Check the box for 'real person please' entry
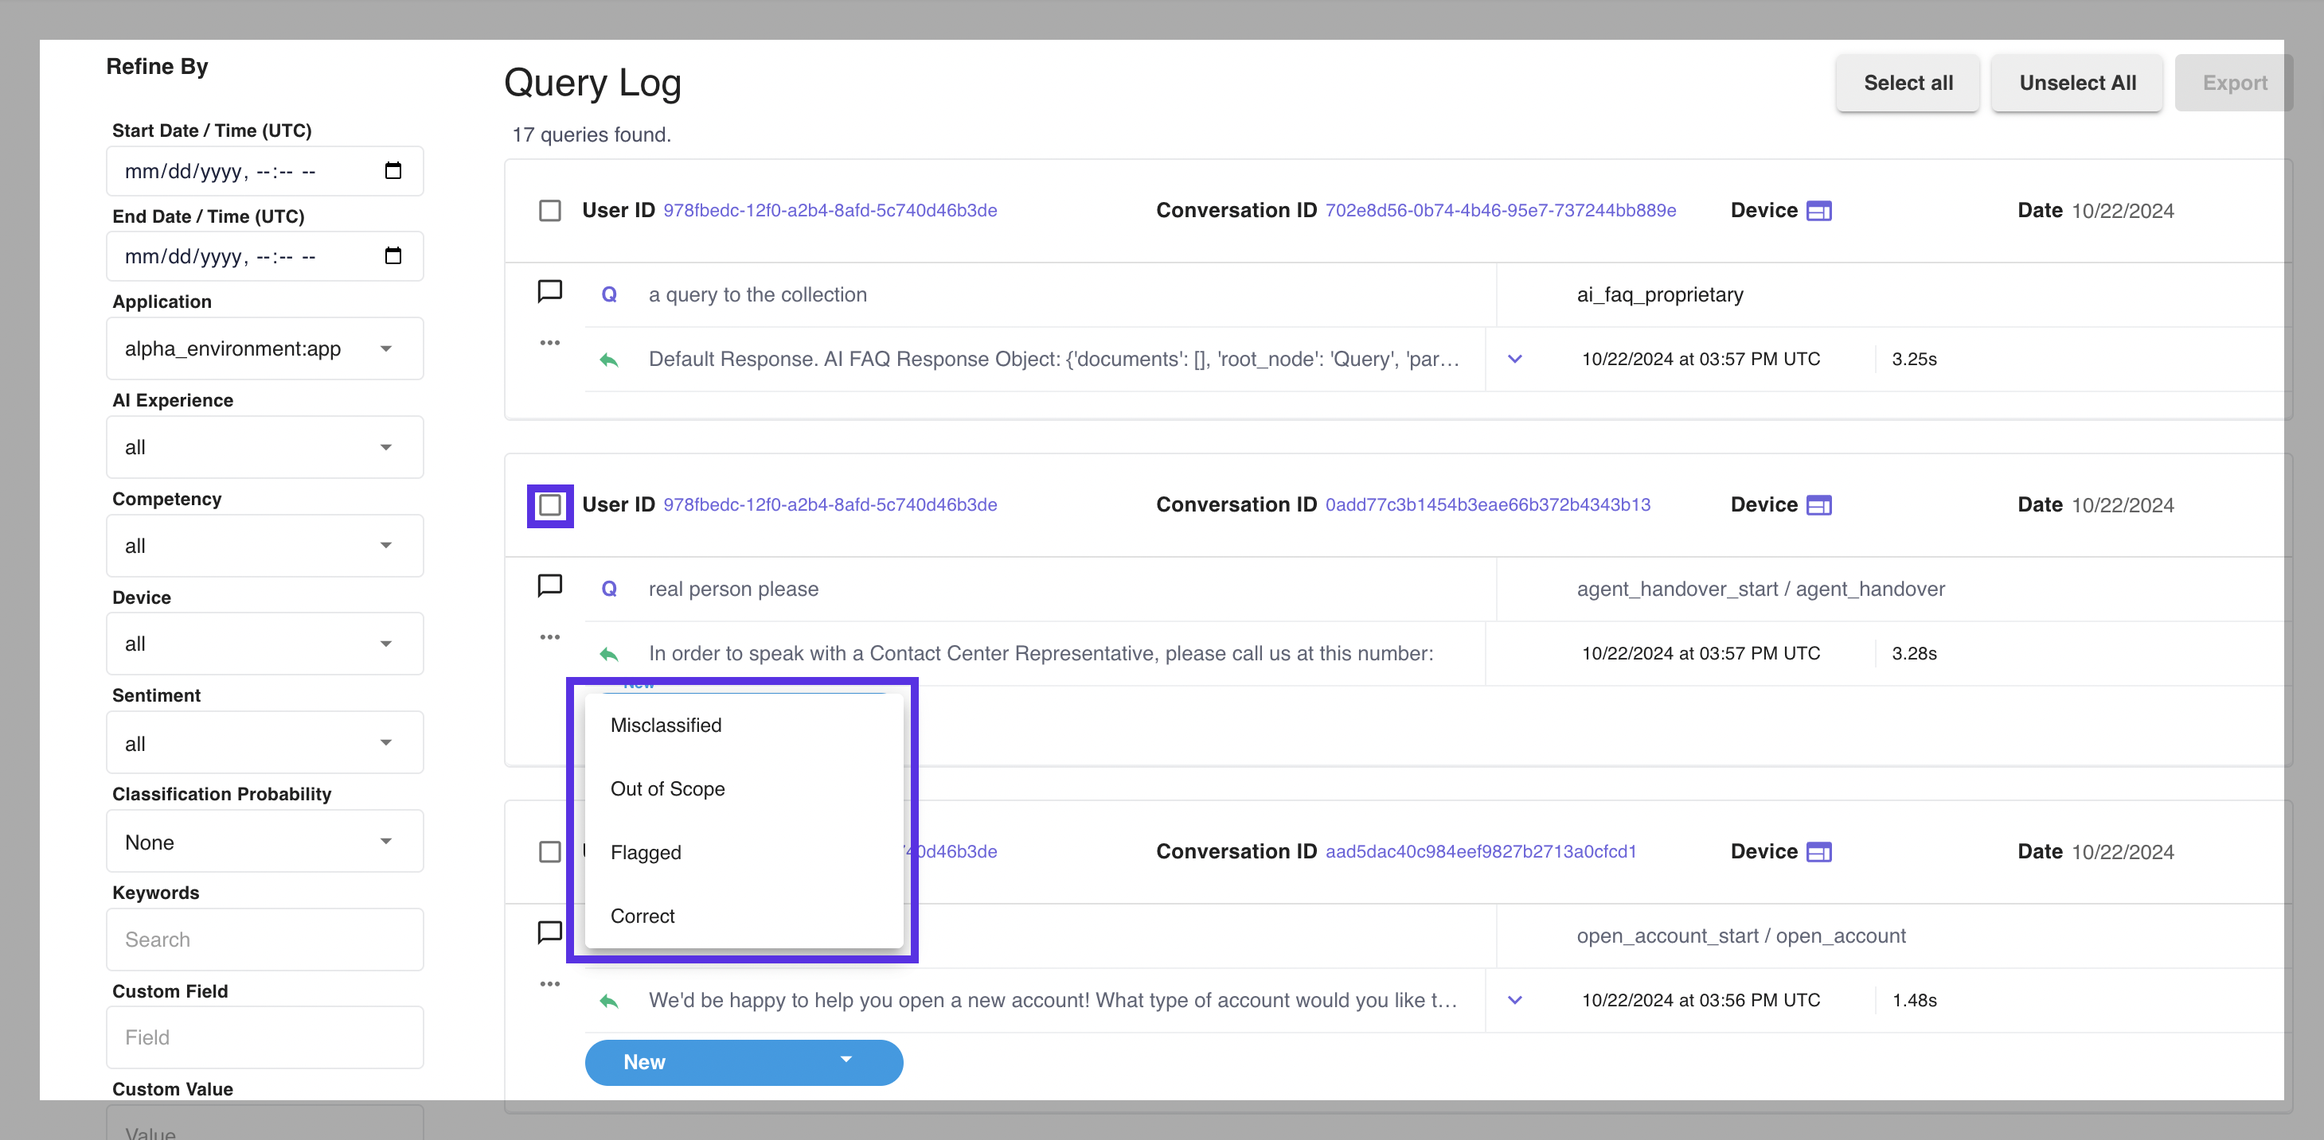Viewport: 2324px width, 1140px height. click(549, 504)
